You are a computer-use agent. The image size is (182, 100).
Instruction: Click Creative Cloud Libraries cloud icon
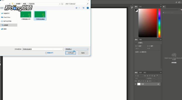click(174, 55)
